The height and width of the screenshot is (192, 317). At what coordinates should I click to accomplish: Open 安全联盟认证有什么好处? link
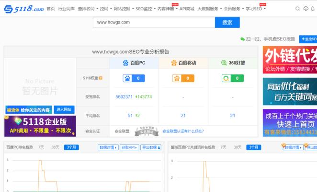tap(183, 132)
